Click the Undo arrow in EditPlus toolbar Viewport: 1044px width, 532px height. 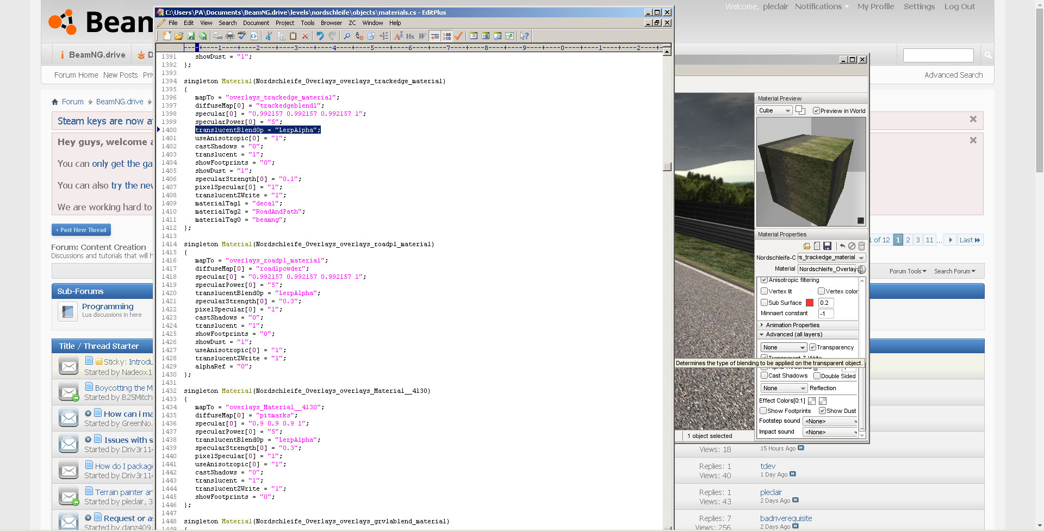pos(320,36)
